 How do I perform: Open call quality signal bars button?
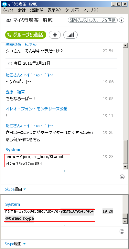pos(70,35)
